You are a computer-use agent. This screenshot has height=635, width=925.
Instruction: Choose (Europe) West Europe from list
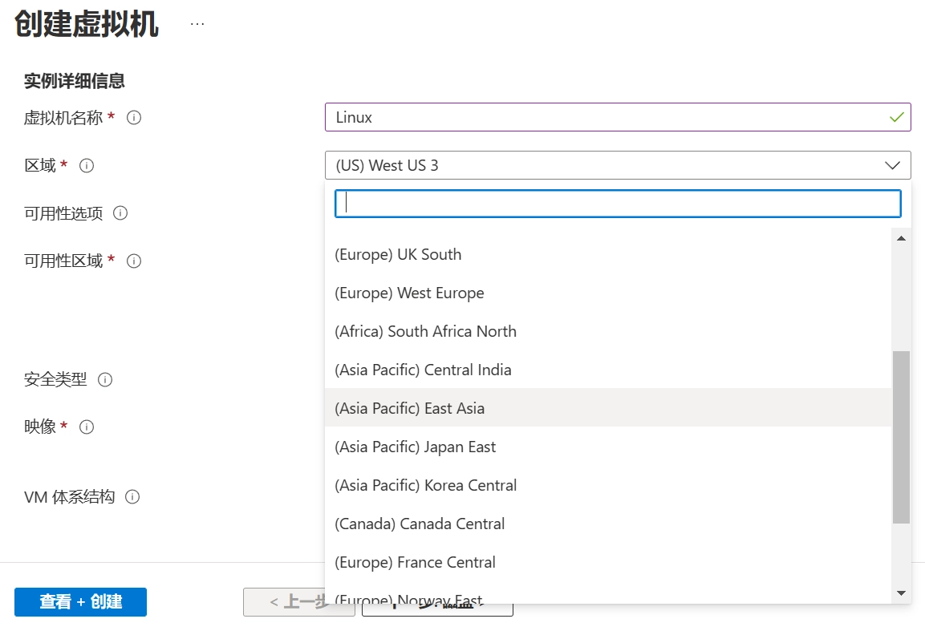tap(607, 293)
